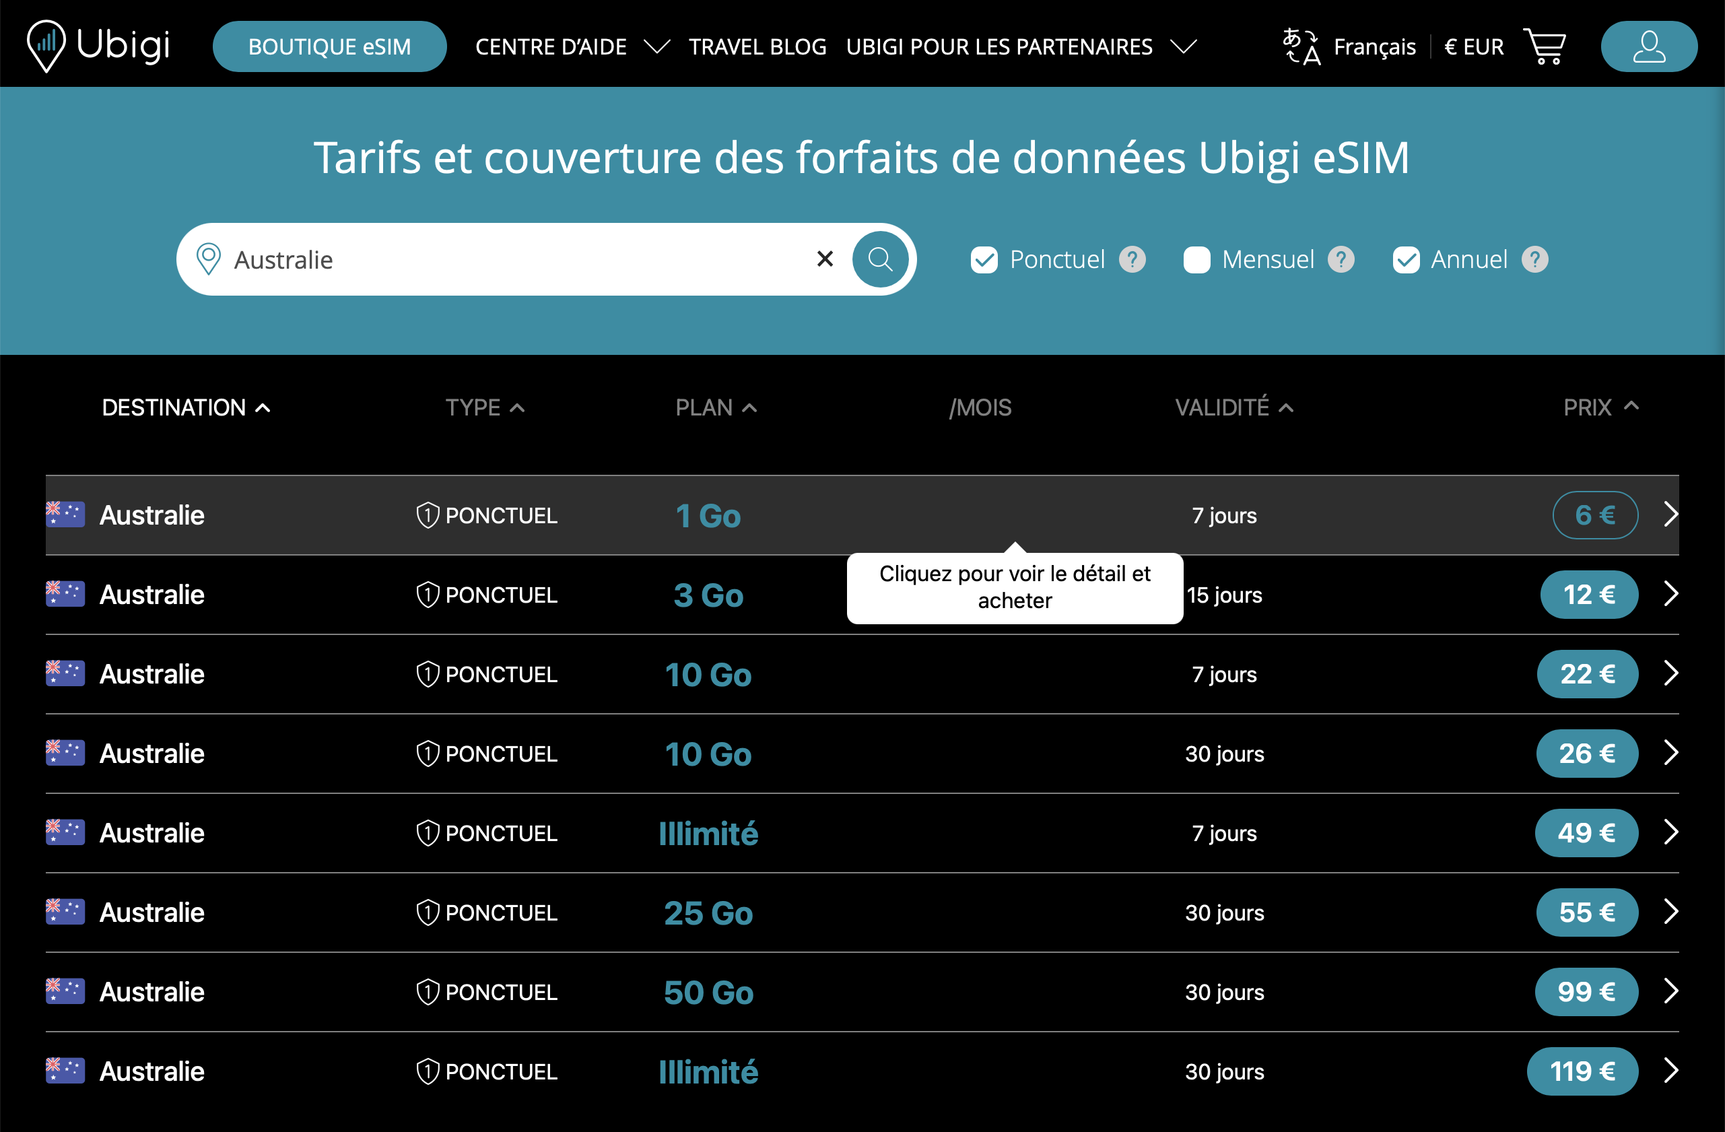The width and height of the screenshot is (1725, 1132).
Task: Clear the Australie search text
Action: tap(825, 259)
